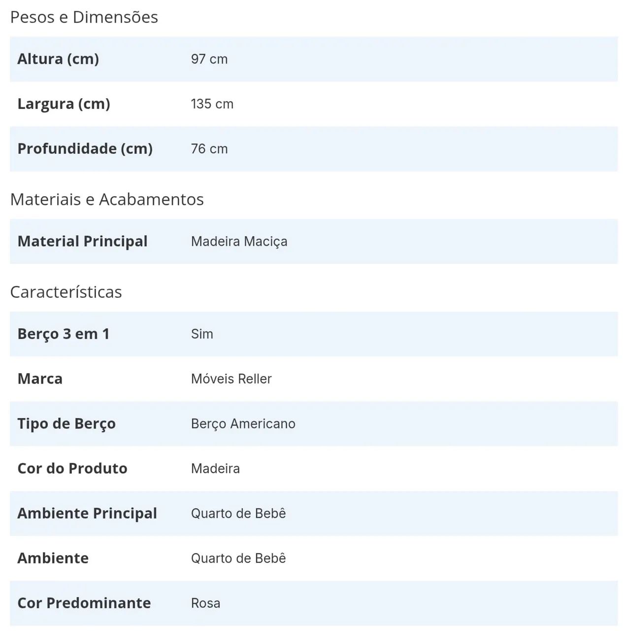This screenshot has height=631, width=625.
Task: Select the 76 cm depth value
Action: click(x=209, y=149)
